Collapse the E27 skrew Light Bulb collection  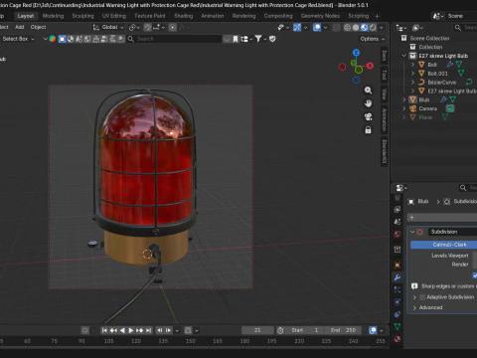click(x=403, y=56)
